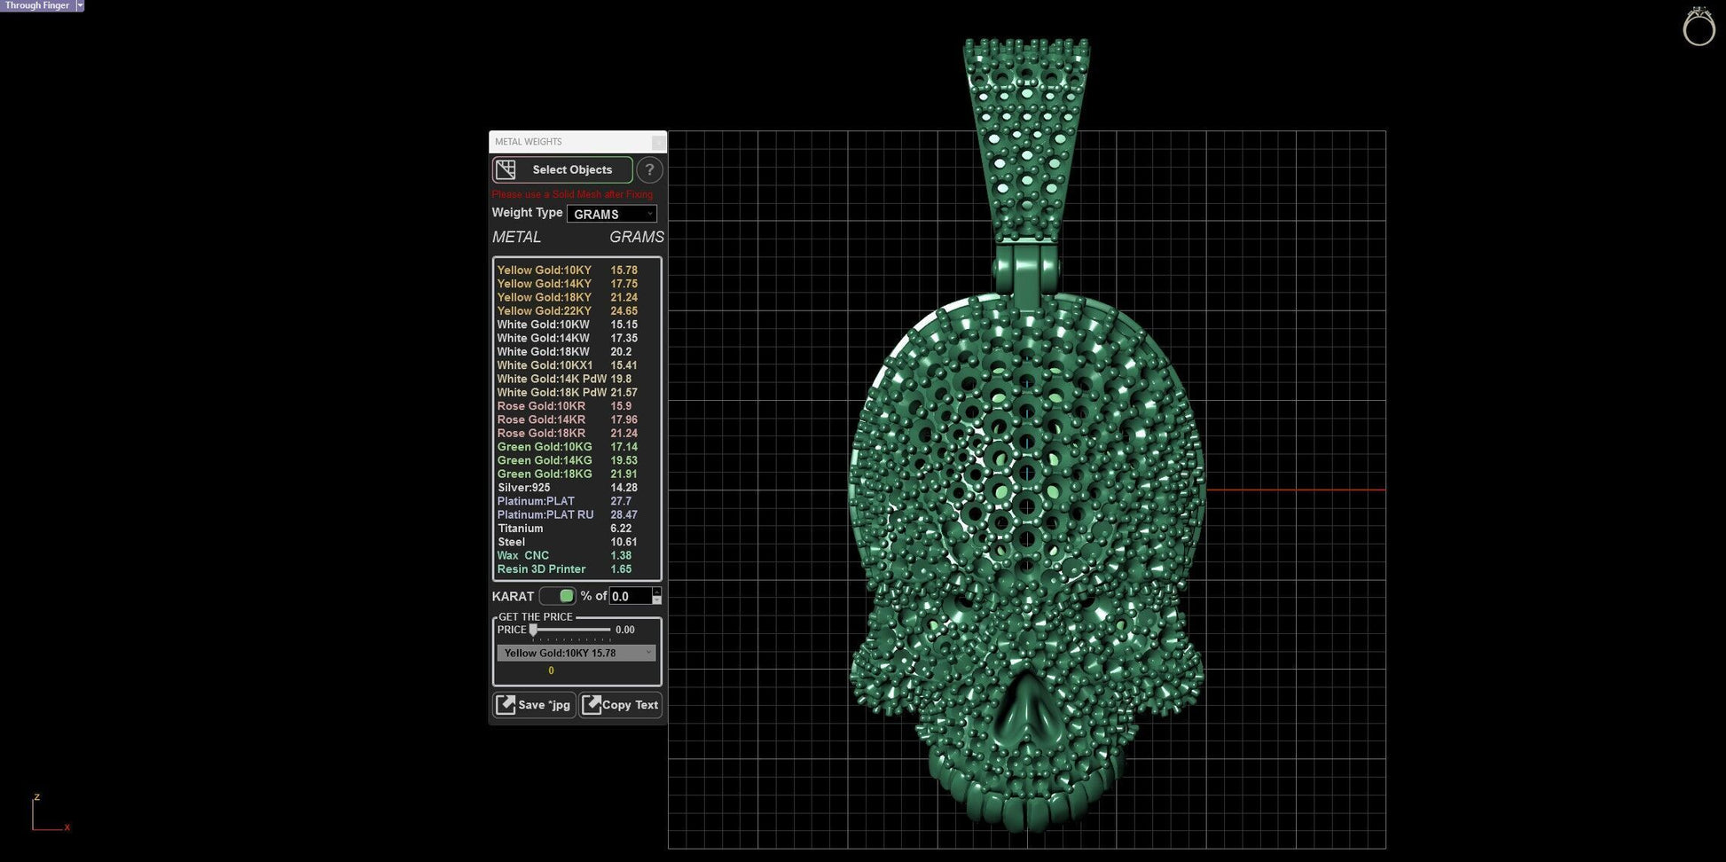Select the Platinum:PLAT RU row
The image size is (1726, 862).
(x=577, y=515)
